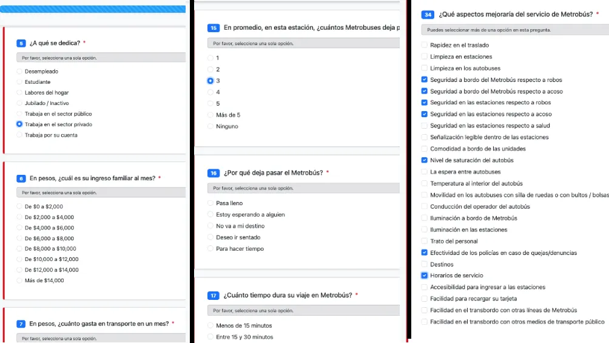Check "Iluminación en las estaciones" checkbox

tap(425, 229)
